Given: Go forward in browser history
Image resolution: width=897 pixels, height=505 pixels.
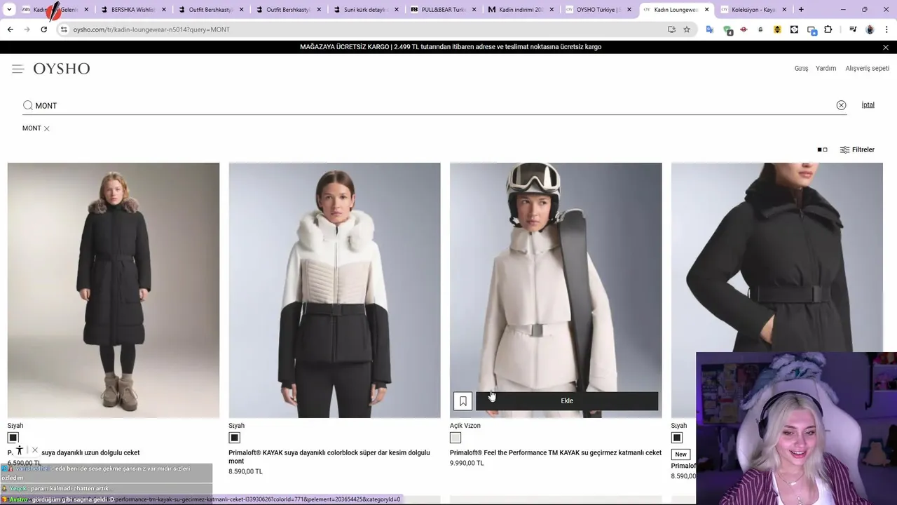Looking at the screenshot, I should point(27,29).
